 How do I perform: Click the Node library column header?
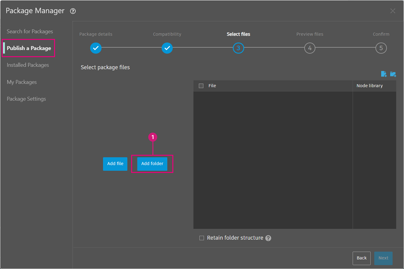[369, 86]
